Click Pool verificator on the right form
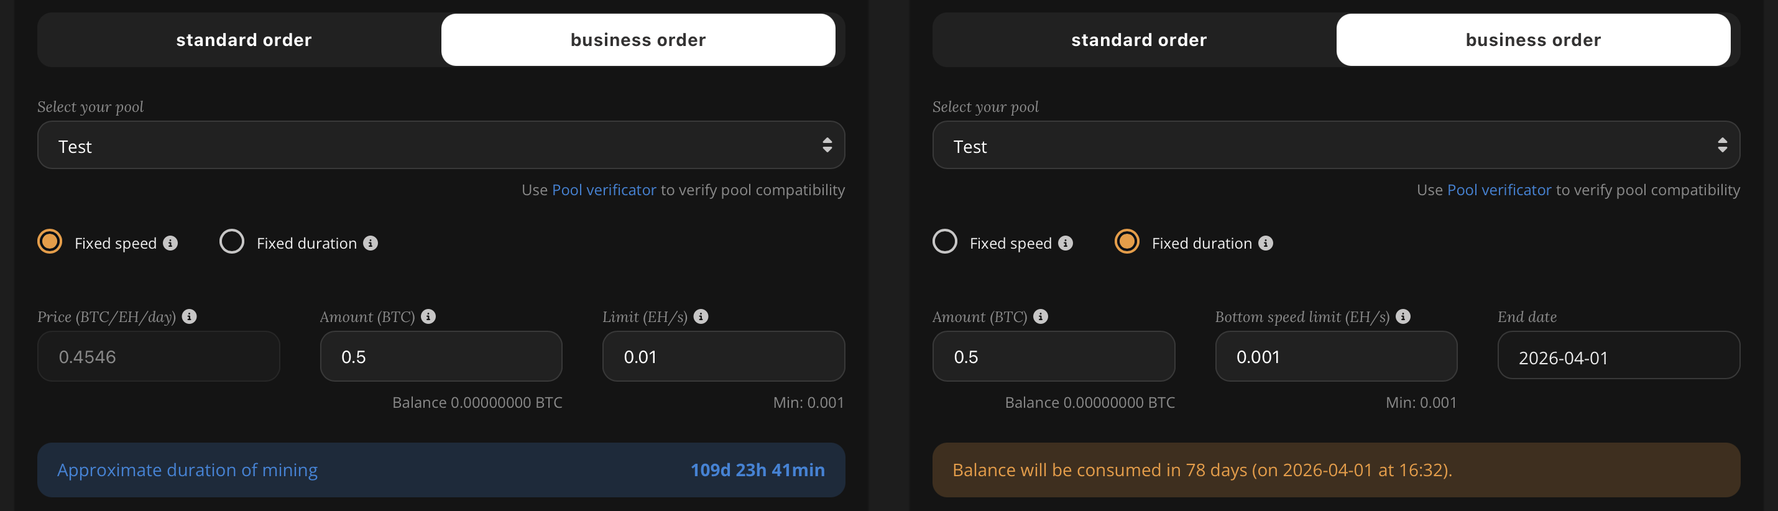 [1498, 190]
